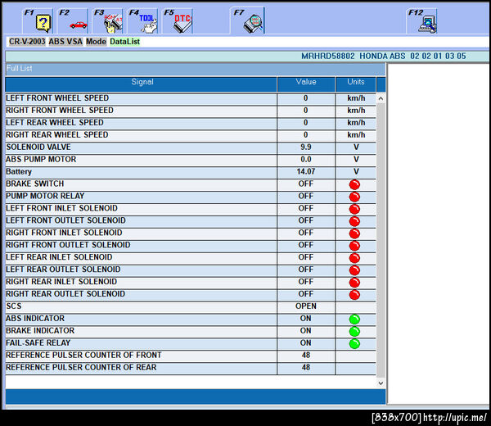This screenshot has height=426, width=491.
Task: Select the PUMP MOTOR RELAY signal name
Action: tap(45, 197)
